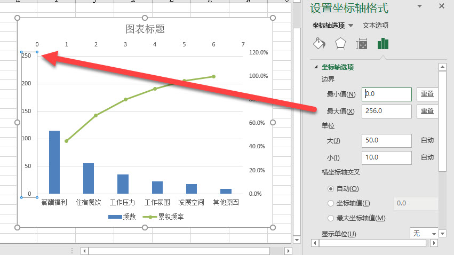Click the 坐标轴值 value field showing 0.0
Viewport: 454px width, 255px height.
click(x=416, y=203)
